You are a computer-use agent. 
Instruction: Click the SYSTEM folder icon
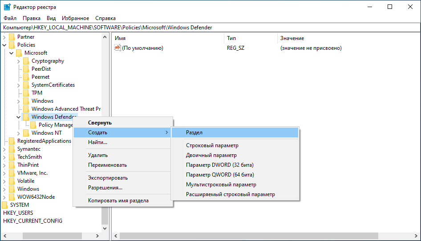tap(5, 205)
